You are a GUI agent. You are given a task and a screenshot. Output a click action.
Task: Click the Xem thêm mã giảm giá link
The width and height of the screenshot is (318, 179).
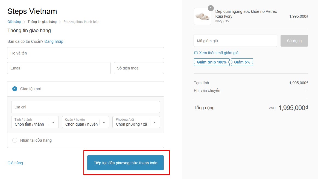(218, 53)
